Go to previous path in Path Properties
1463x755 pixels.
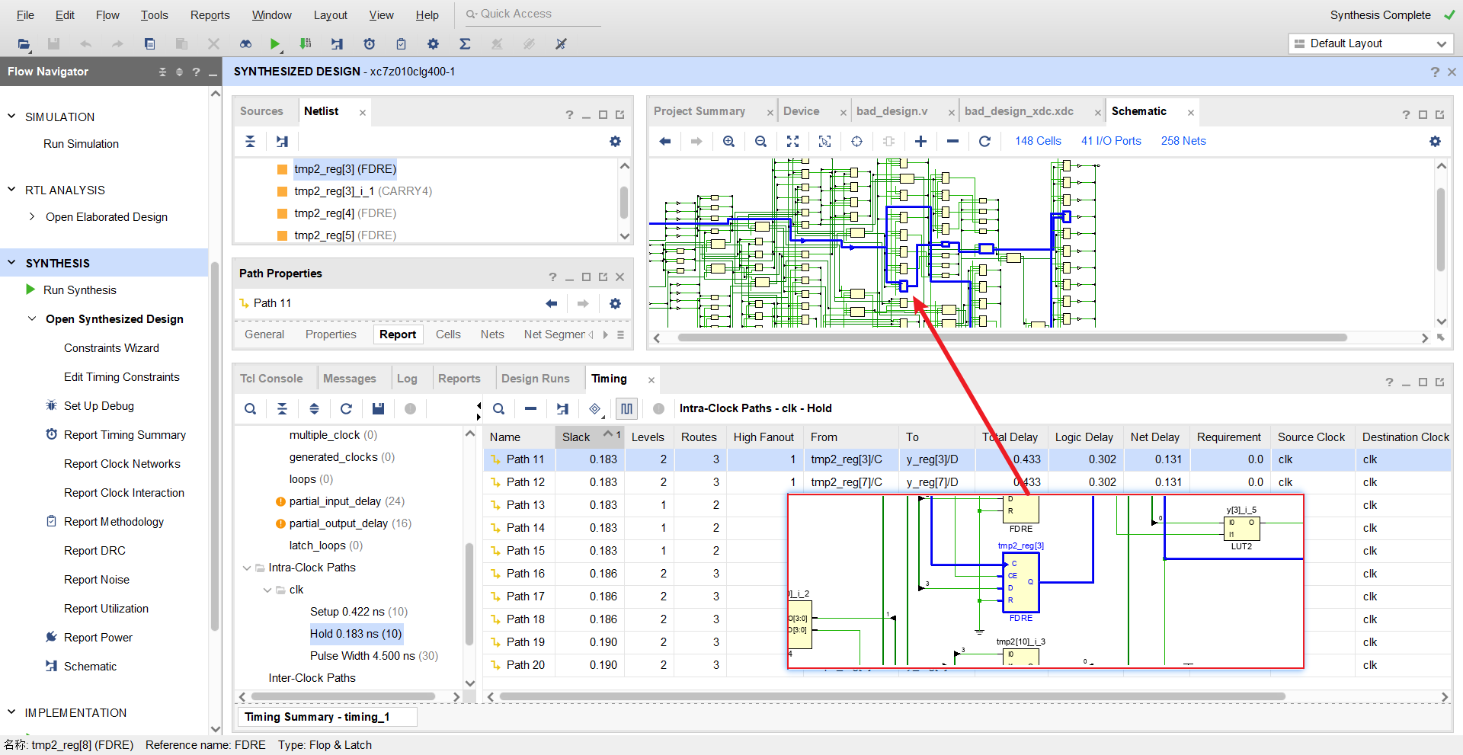tap(551, 303)
